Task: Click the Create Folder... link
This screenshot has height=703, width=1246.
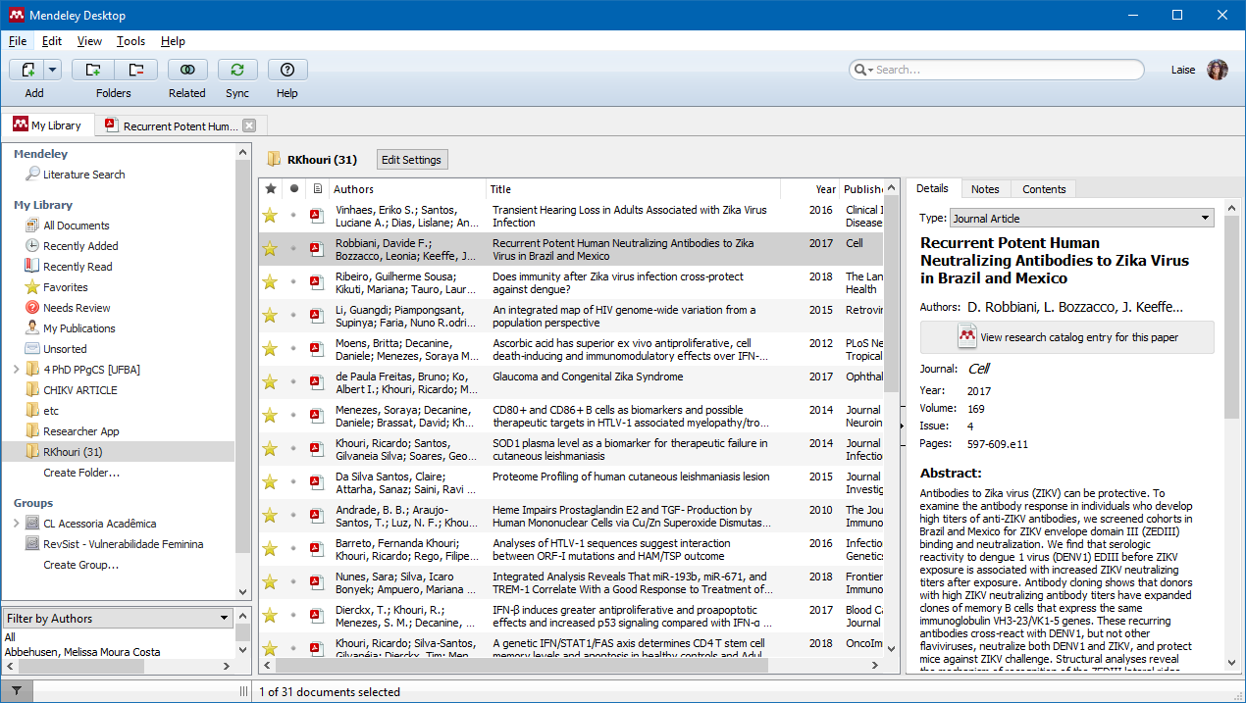Action: pos(81,473)
